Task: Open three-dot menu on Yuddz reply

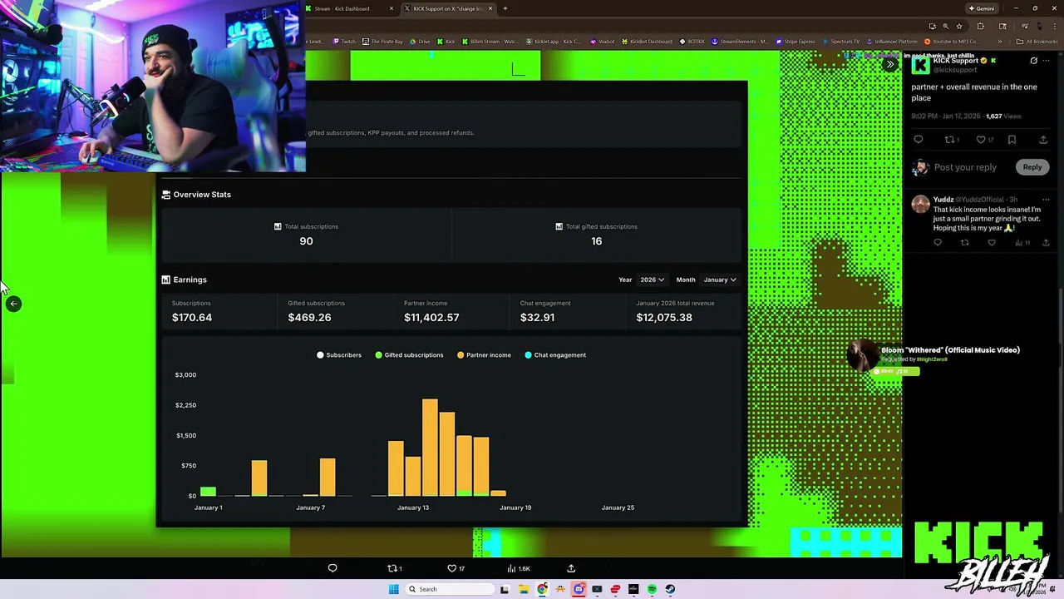Action: pyautogui.click(x=1046, y=200)
